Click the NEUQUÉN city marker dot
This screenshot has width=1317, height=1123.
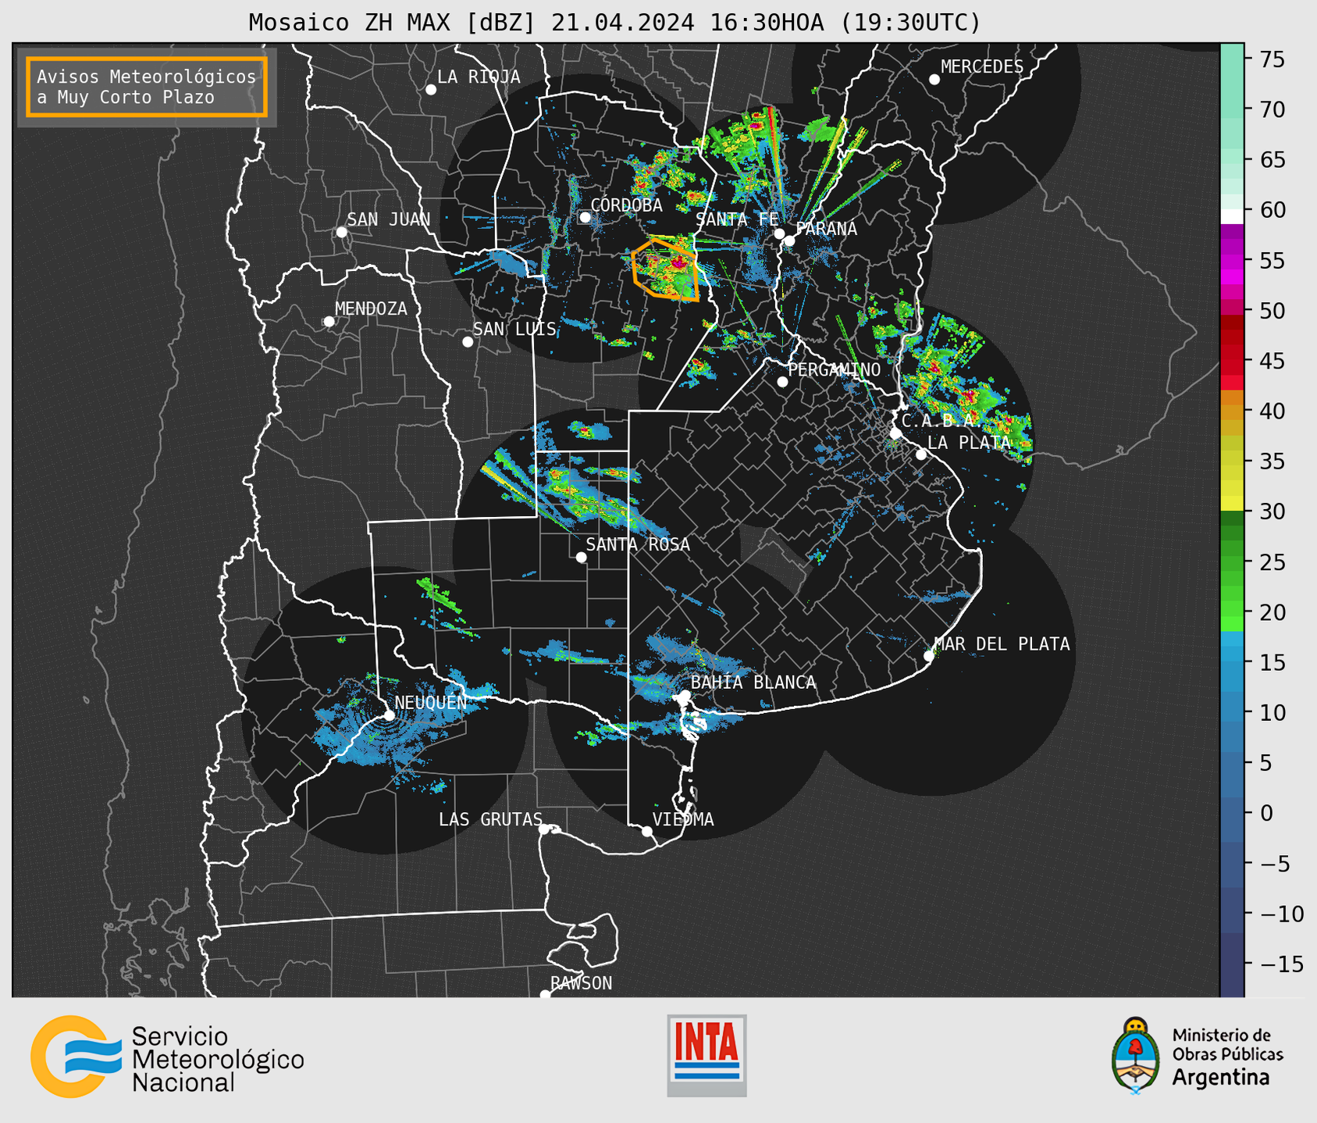(x=389, y=715)
